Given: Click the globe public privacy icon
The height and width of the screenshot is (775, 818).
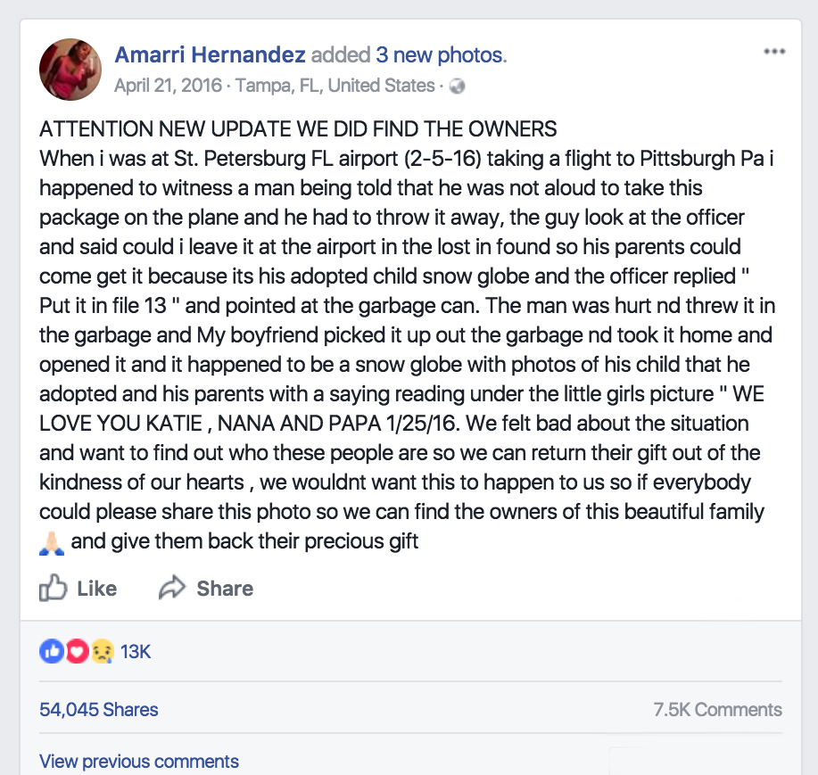Looking at the screenshot, I should [x=458, y=87].
